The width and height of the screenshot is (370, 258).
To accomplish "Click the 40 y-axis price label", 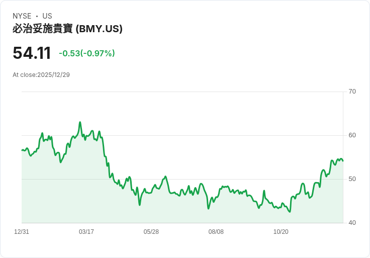I will [352, 223].
